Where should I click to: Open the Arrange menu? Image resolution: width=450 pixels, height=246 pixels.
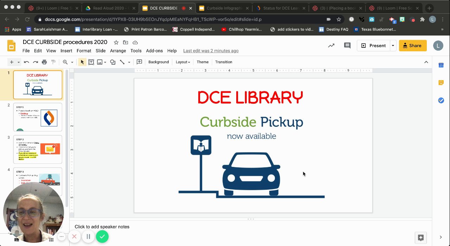[118, 51]
